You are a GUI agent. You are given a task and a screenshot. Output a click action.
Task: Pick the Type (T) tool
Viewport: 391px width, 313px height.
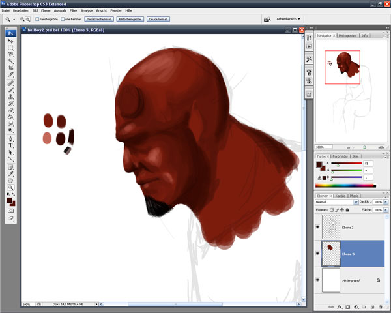tap(11, 145)
